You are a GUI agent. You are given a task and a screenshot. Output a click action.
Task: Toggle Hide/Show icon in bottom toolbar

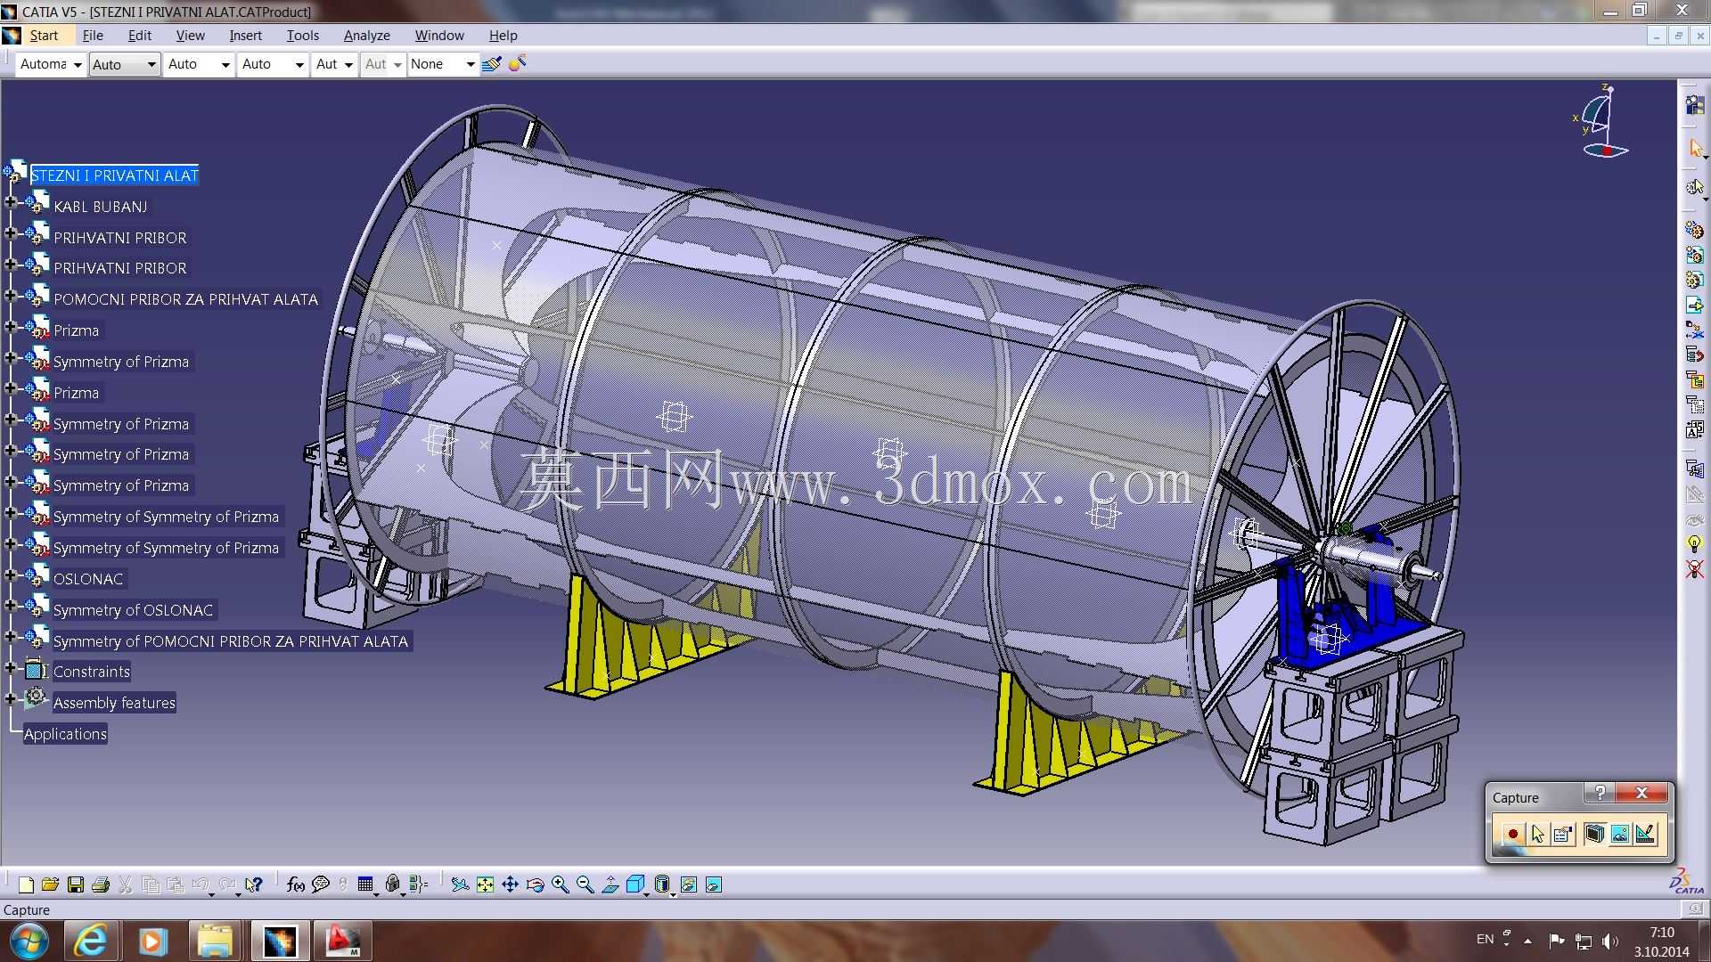pos(689,885)
